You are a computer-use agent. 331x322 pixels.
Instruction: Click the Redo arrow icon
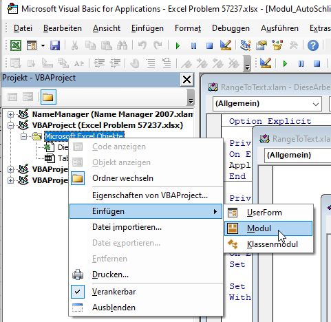click(x=158, y=45)
